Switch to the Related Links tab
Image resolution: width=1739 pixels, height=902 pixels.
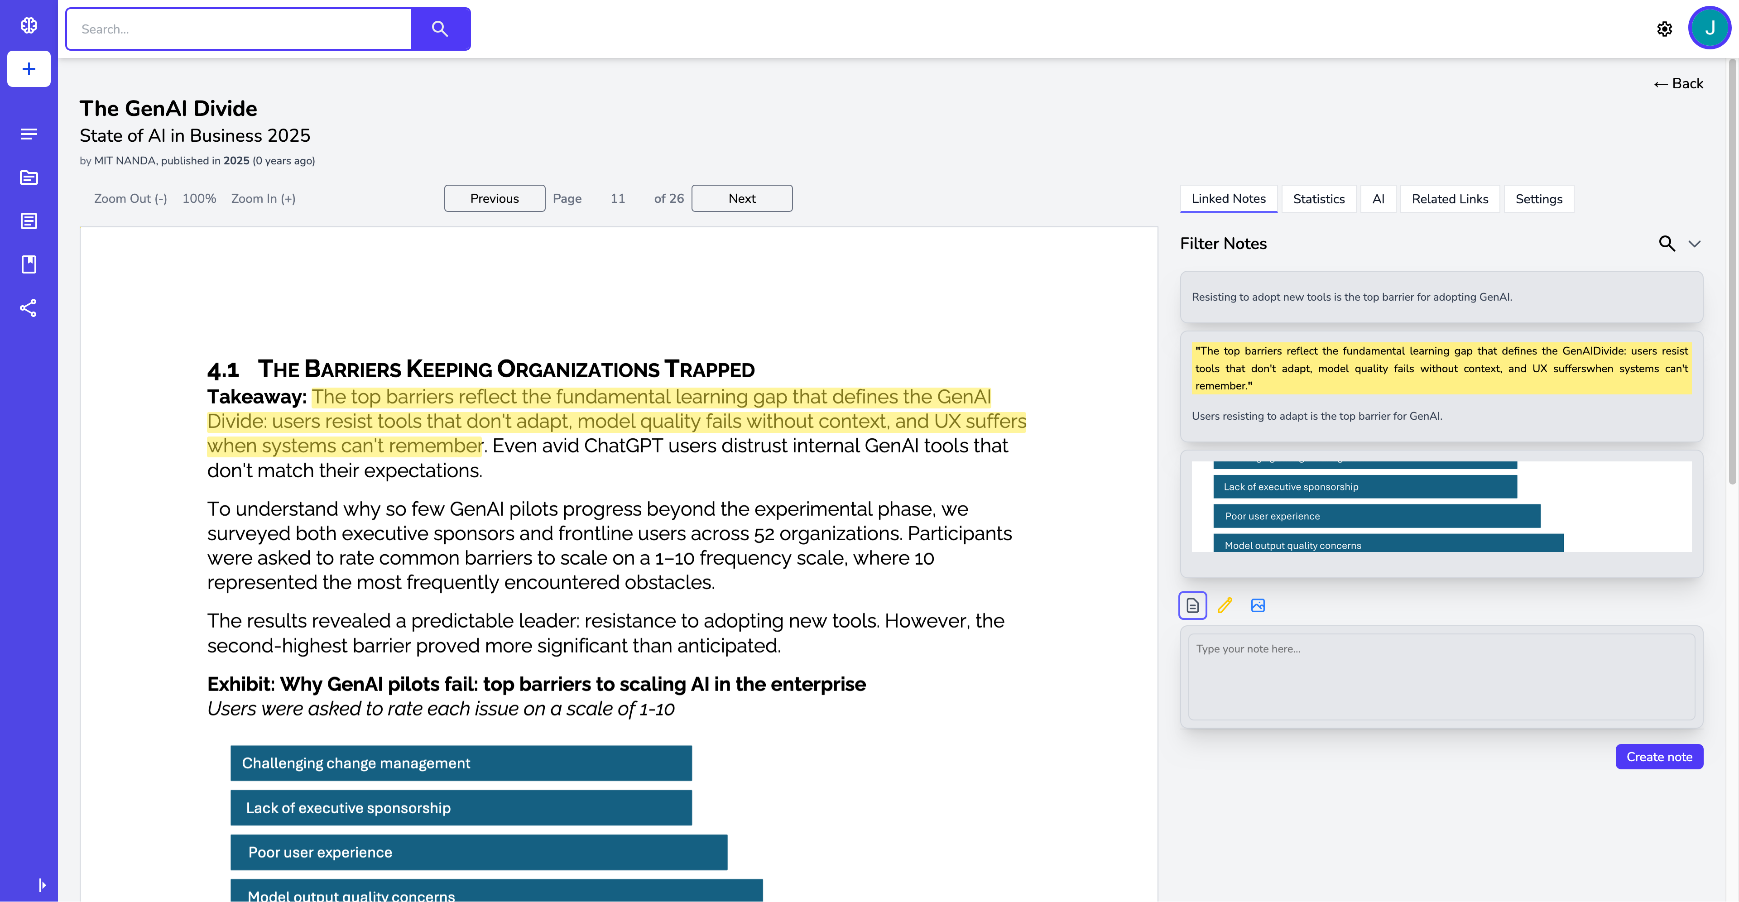[1449, 199]
